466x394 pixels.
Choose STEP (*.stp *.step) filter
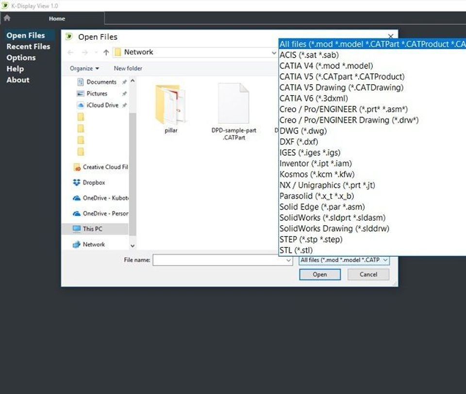coord(372,240)
